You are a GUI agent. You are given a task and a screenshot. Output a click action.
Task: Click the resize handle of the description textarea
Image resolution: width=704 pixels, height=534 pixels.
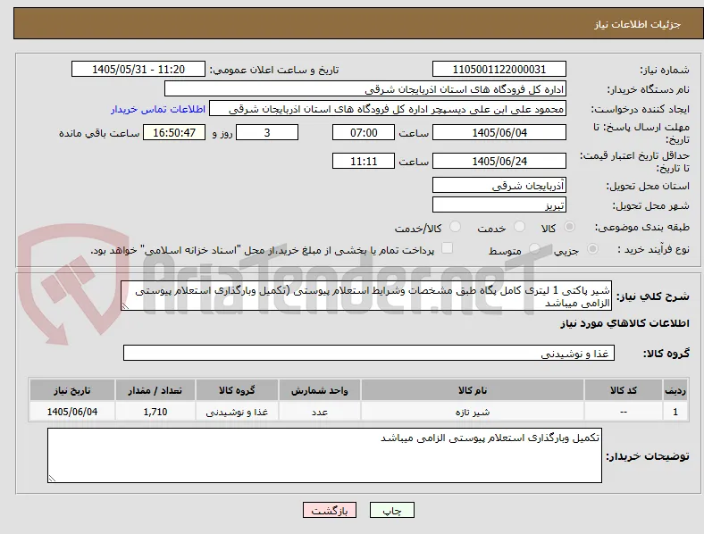pyautogui.click(x=125, y=306)
